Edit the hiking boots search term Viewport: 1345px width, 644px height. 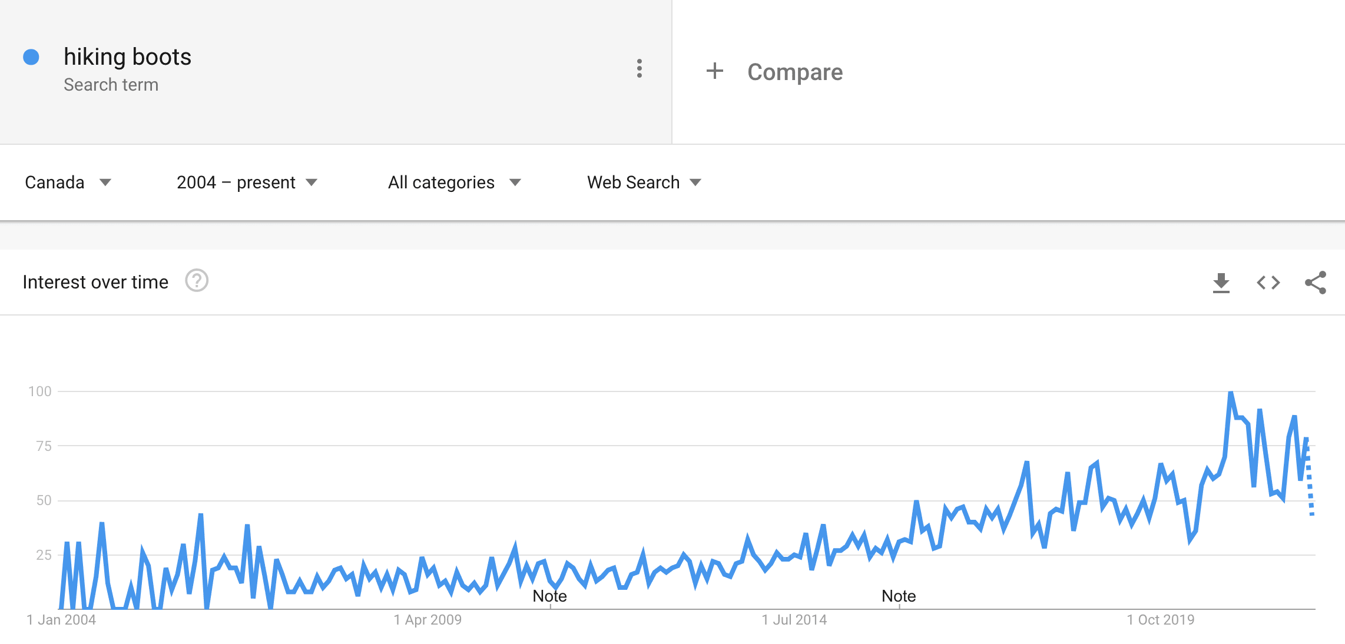[x=127, y=57]
